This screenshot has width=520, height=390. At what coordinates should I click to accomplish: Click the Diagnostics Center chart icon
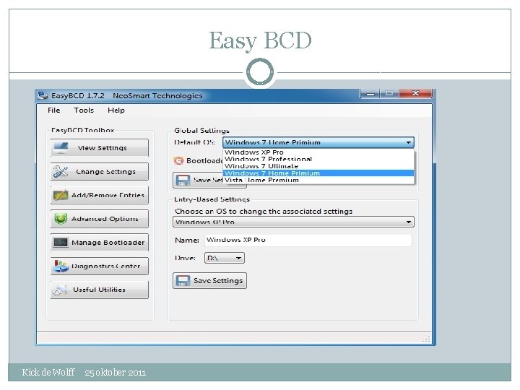(61, 266)
